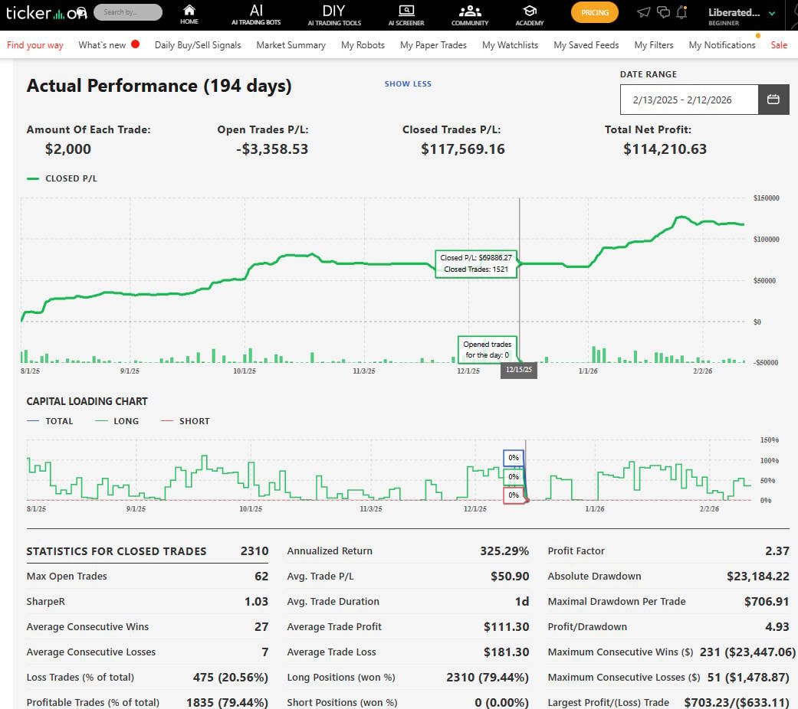Click the 12/15/25 chart date marker
This screenshot has width=798, height=709.
coord(519,370)
